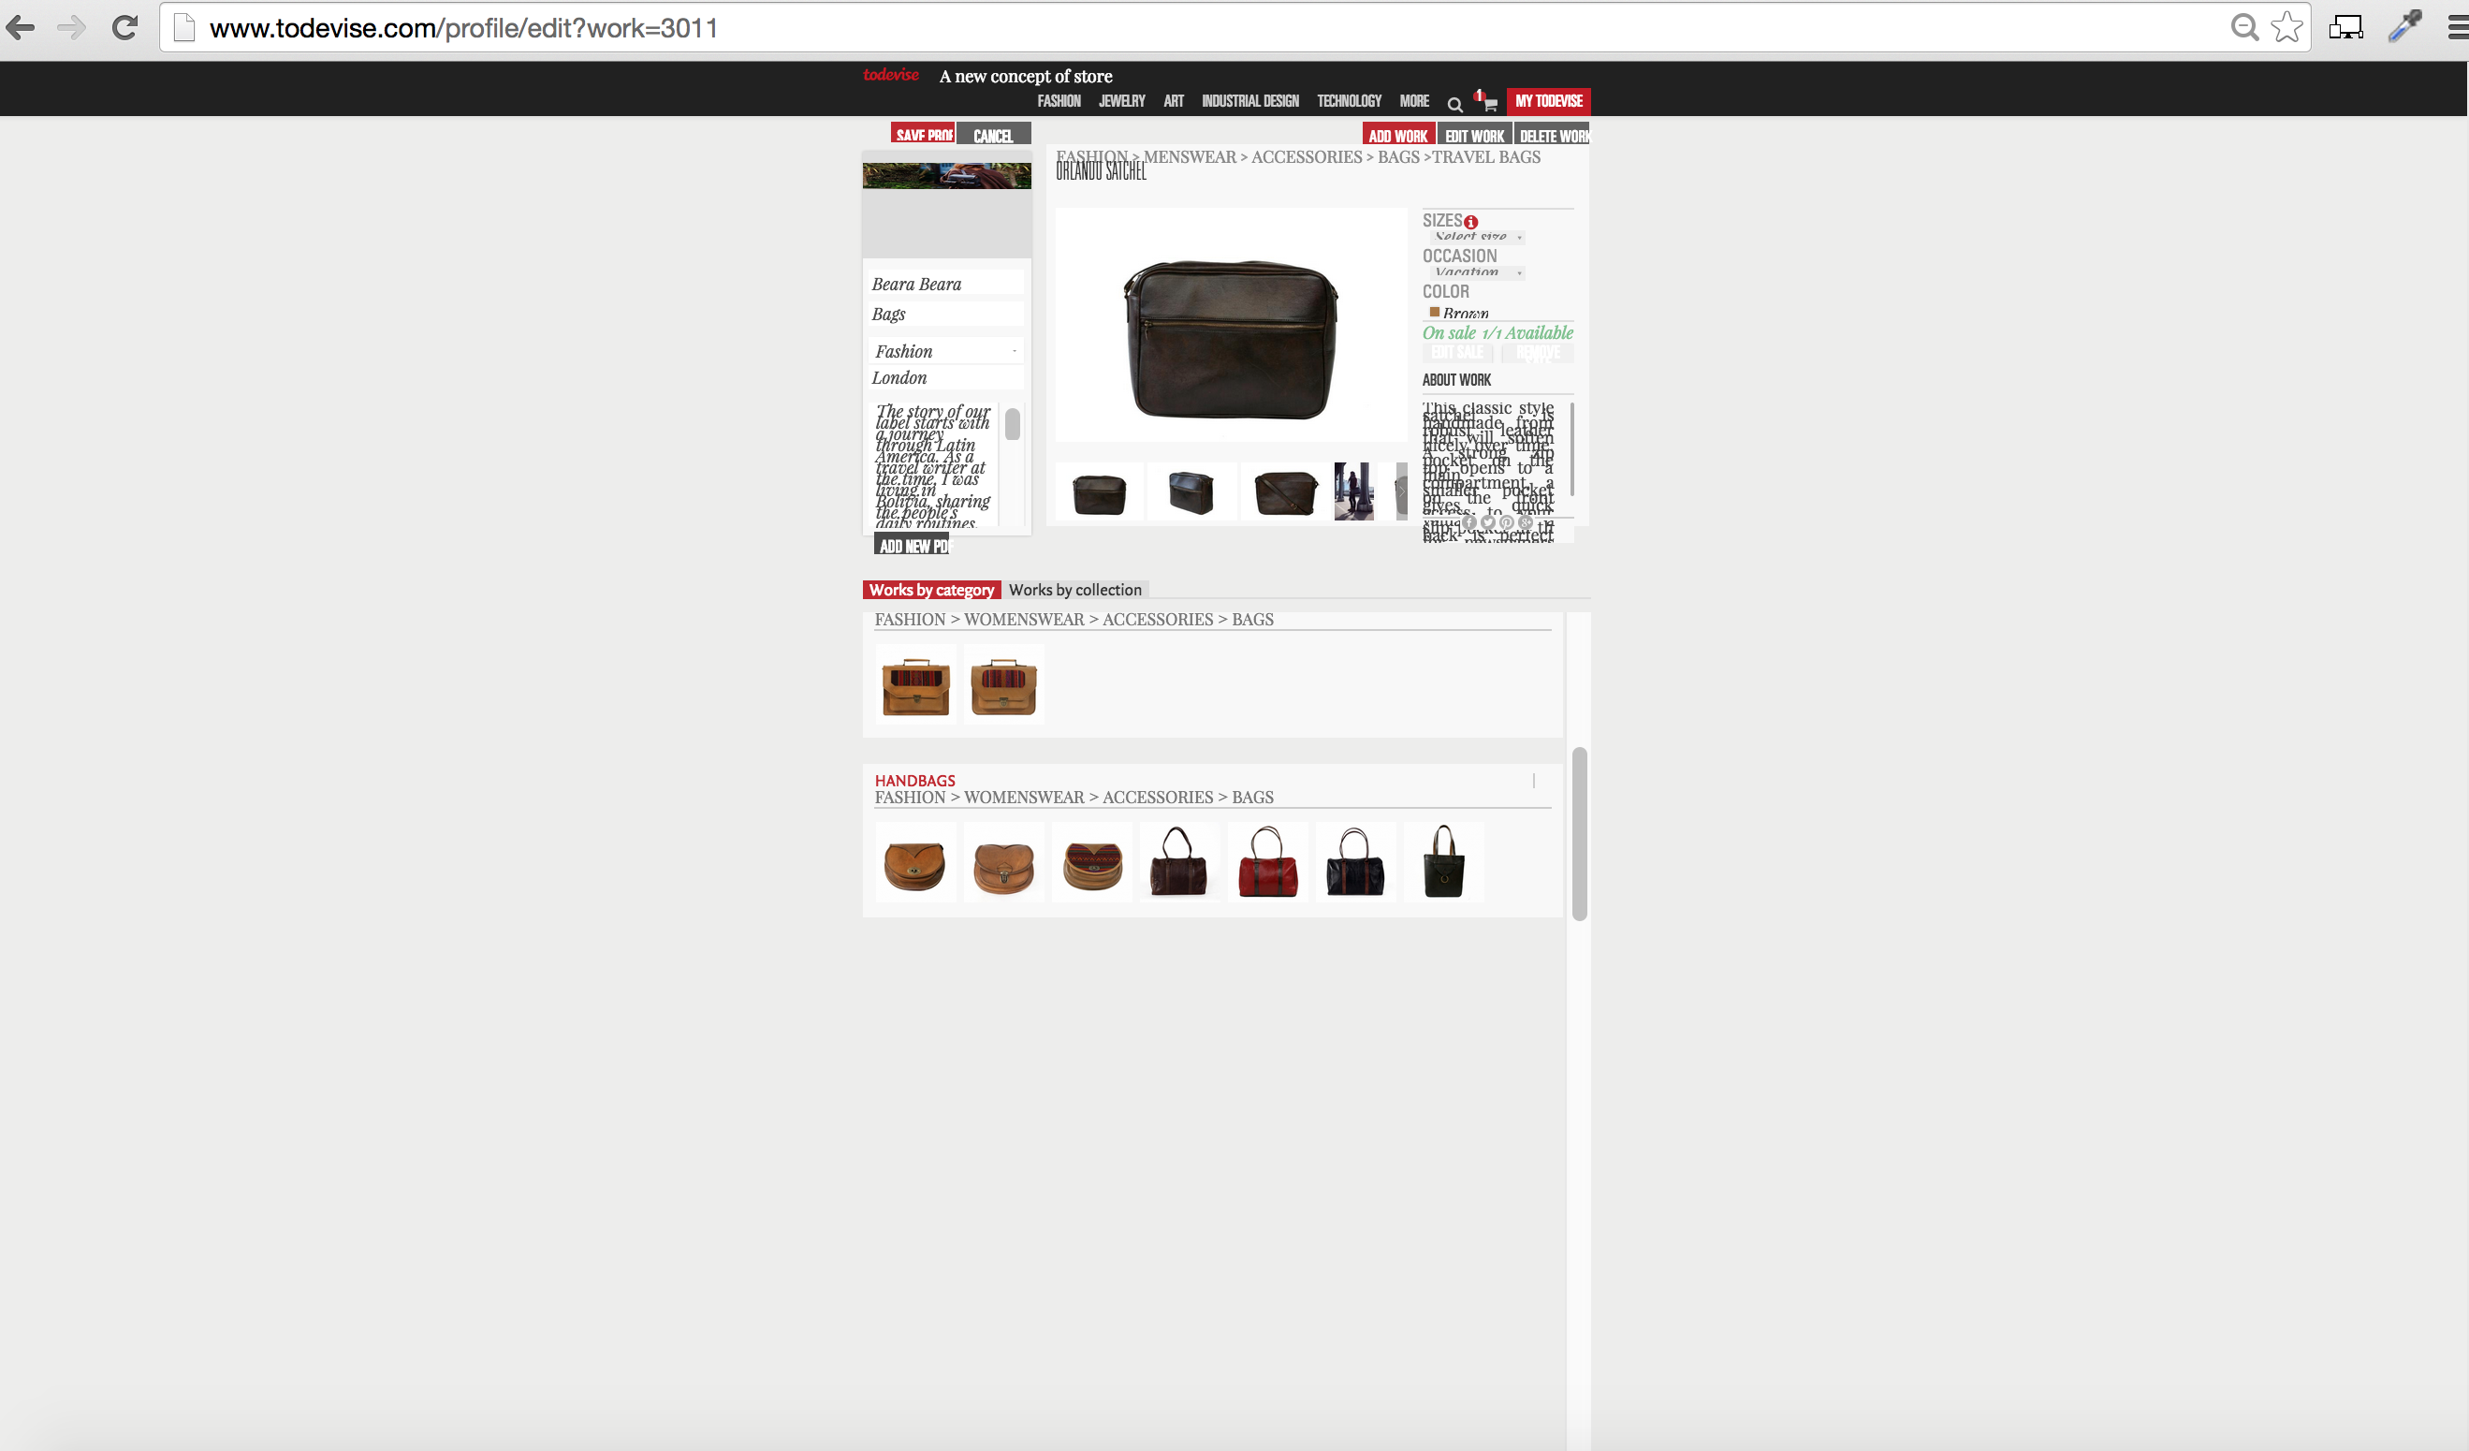Go back with the browser back arrow
The width and height of the screenshot is (2469, 1451).
(x=21, y=27)
